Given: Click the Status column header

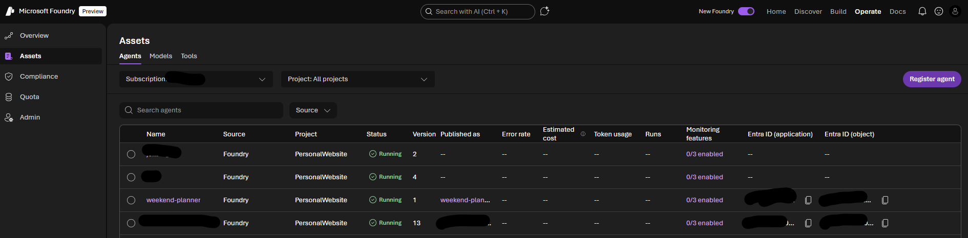Looking at the screenshot, I should pos(376,134).
